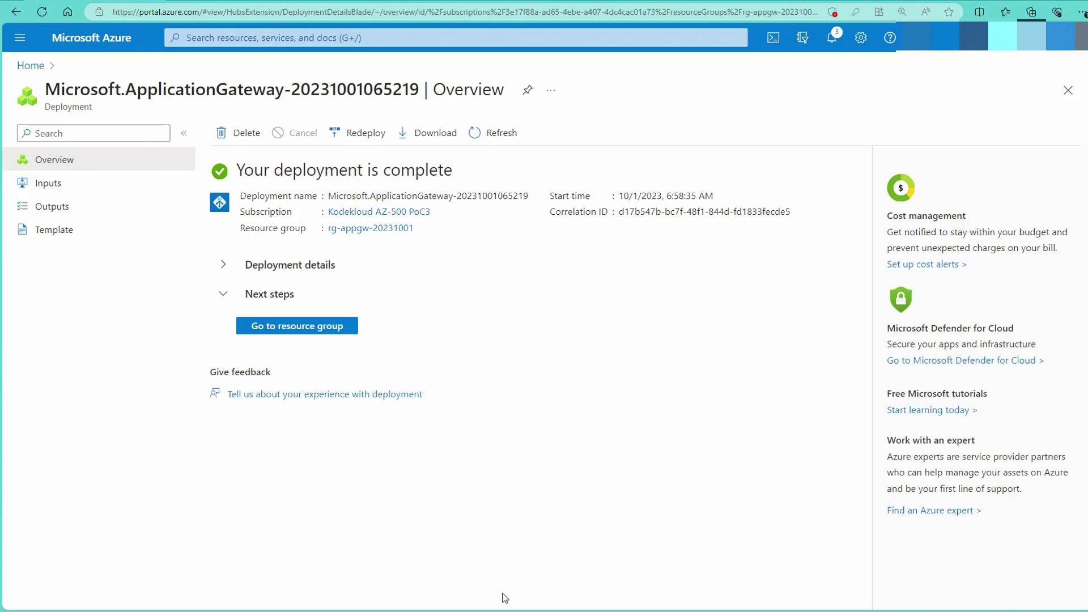Collapse the Next steps section

pos(223,294)
